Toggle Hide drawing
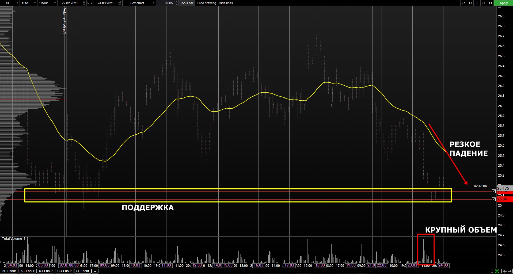513x274 pixels. (x=207, y=3)
